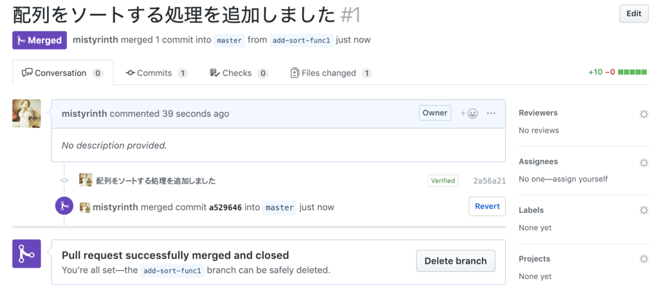Screen dimensions: 659x292
Task: Click the +10 −0 diffstat indicator
Action: 617,72
